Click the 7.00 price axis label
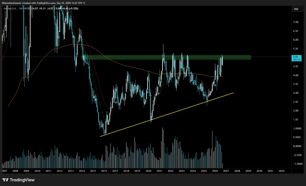Screen dimensions: 306x186 pos(296,22)
